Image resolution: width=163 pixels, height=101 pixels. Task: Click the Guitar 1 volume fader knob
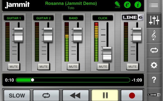click(x=18, y=35)
